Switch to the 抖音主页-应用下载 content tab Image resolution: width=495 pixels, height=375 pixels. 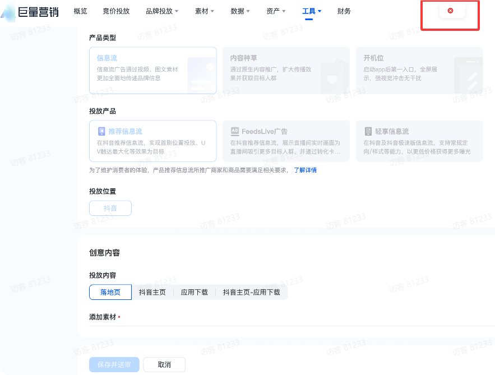pos(251,292)
